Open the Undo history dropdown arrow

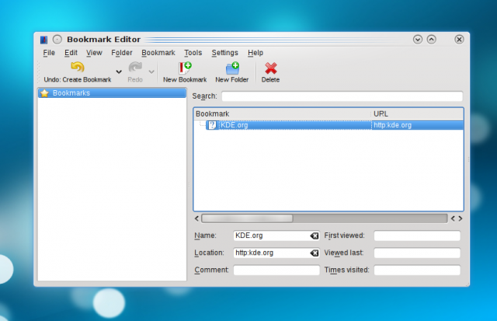pos(119,72)
